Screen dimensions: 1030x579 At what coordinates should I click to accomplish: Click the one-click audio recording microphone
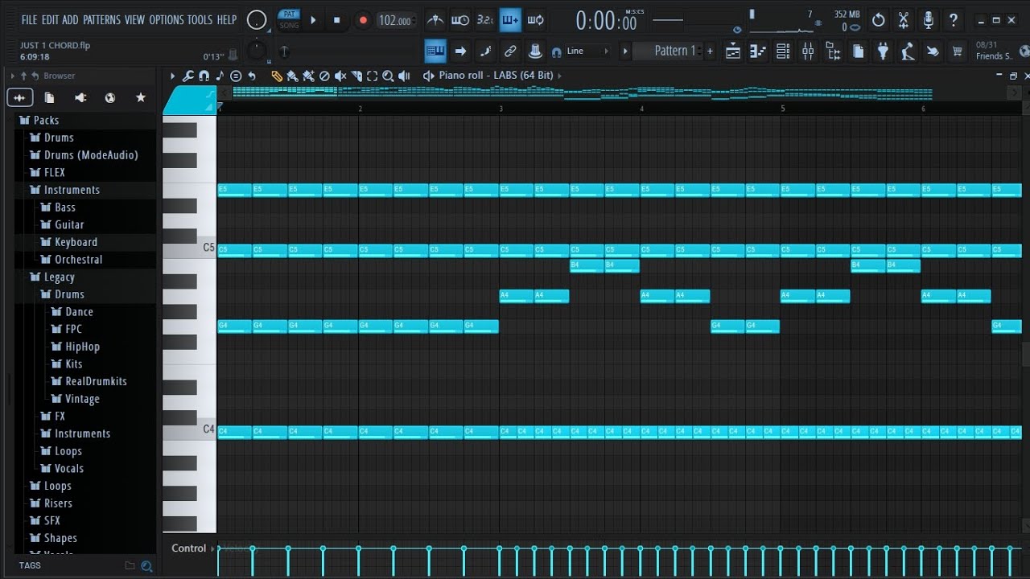tap(929, 20)
